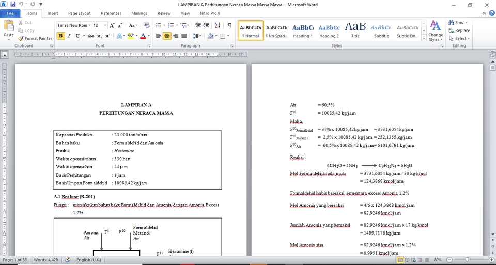
Task: Apply strikethrough formatting
Action: (x=90, y=36)
